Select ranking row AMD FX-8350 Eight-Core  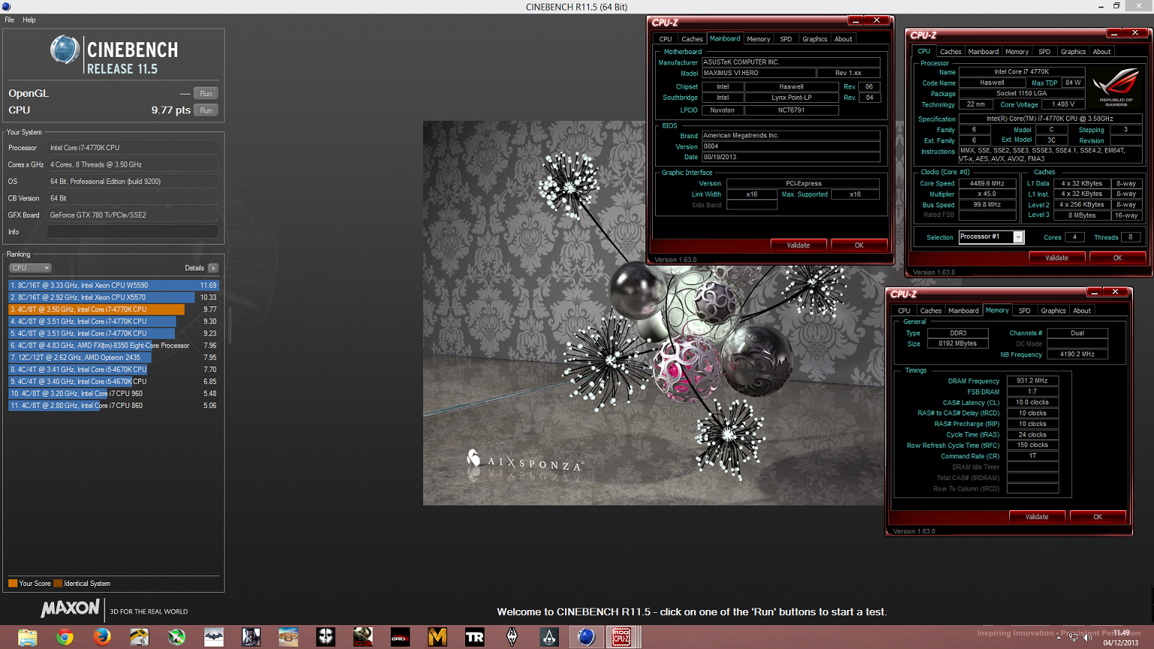click(x=113, y=346)
